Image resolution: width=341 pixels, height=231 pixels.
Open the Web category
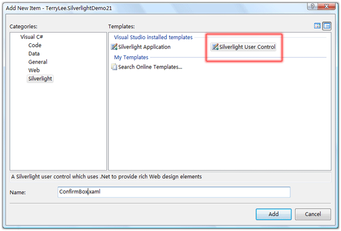[34, 70]
